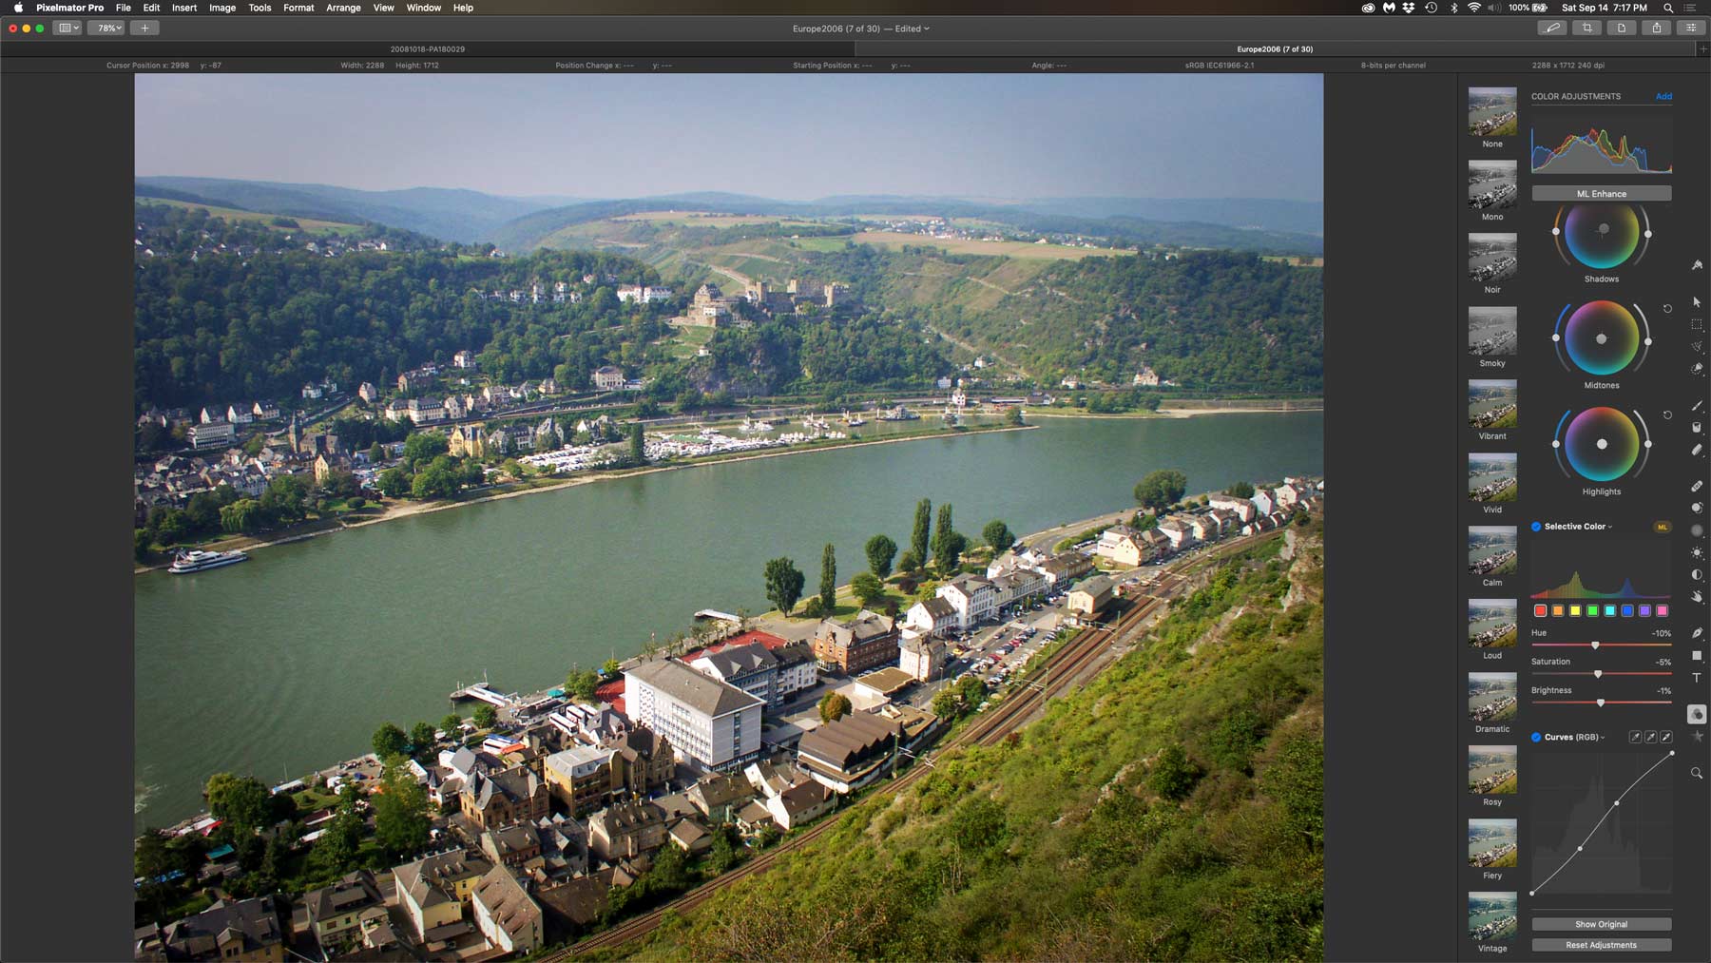Reset the Midtones color wheel
The image size is (1711, 963).
[1667, 309]
